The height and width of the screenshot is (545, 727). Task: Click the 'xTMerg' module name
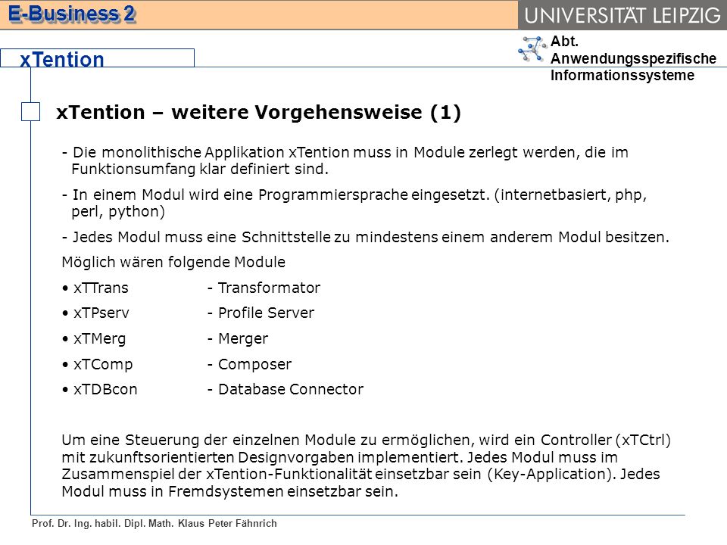point(99,339)
